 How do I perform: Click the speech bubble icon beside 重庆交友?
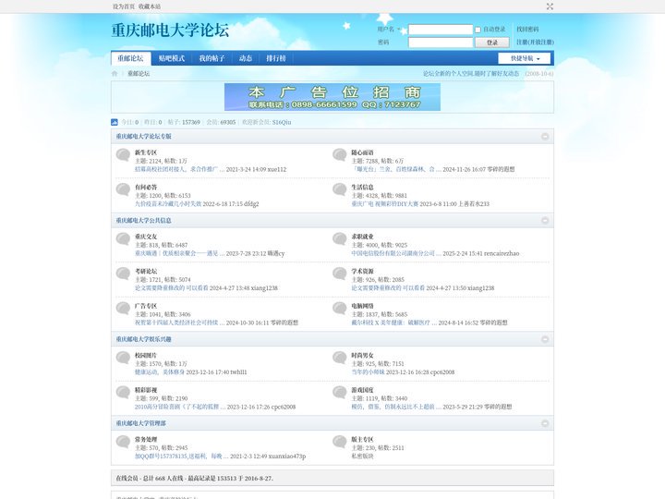click(123, 239)
